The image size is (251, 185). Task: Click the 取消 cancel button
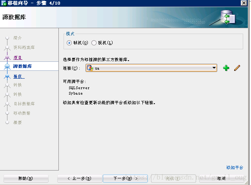[x=222, y=178]
